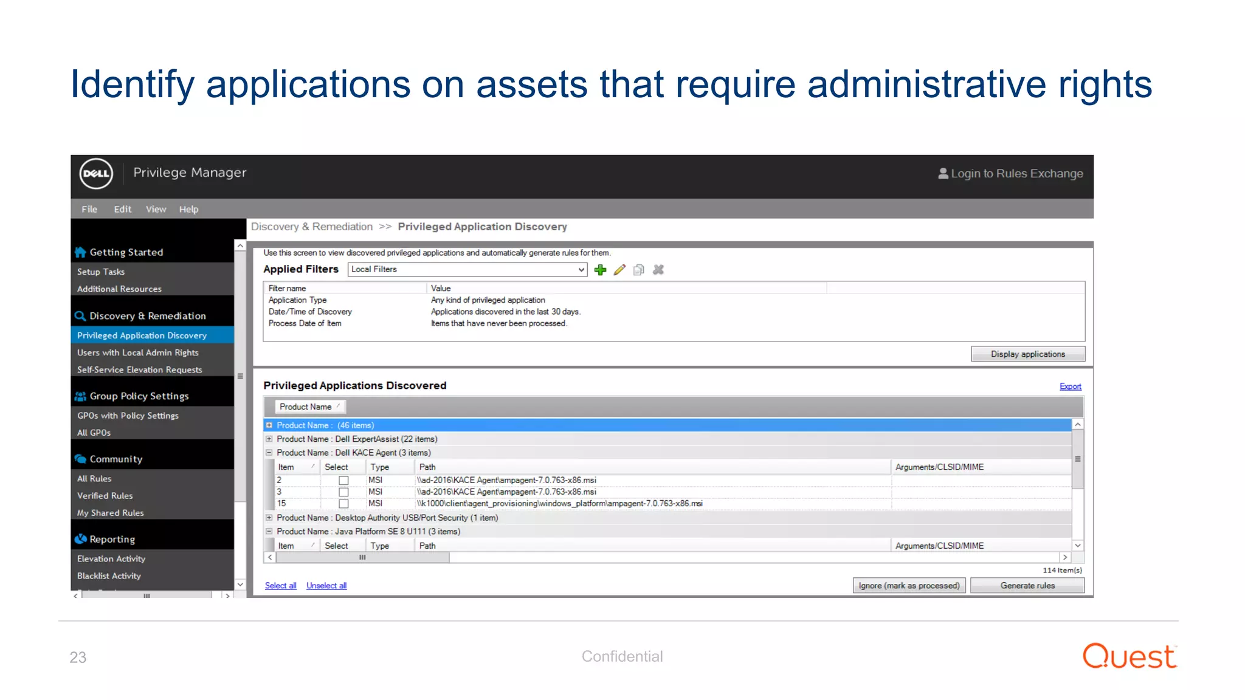This screenshot has height=700, width=1245.
Task: Click the Dell logo icon
Action: (x=96, y=174)
